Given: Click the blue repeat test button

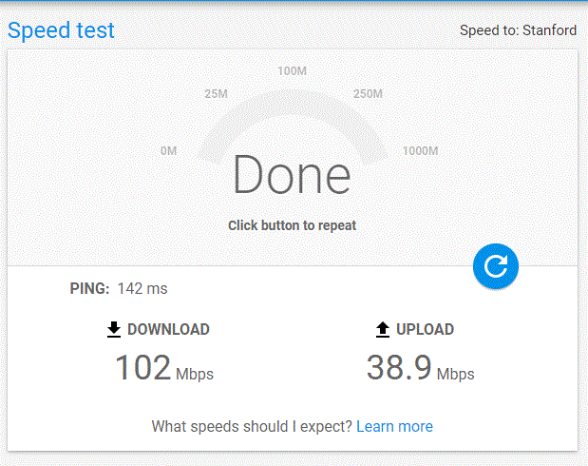Looking at the screenshot, I should [496, 266].
